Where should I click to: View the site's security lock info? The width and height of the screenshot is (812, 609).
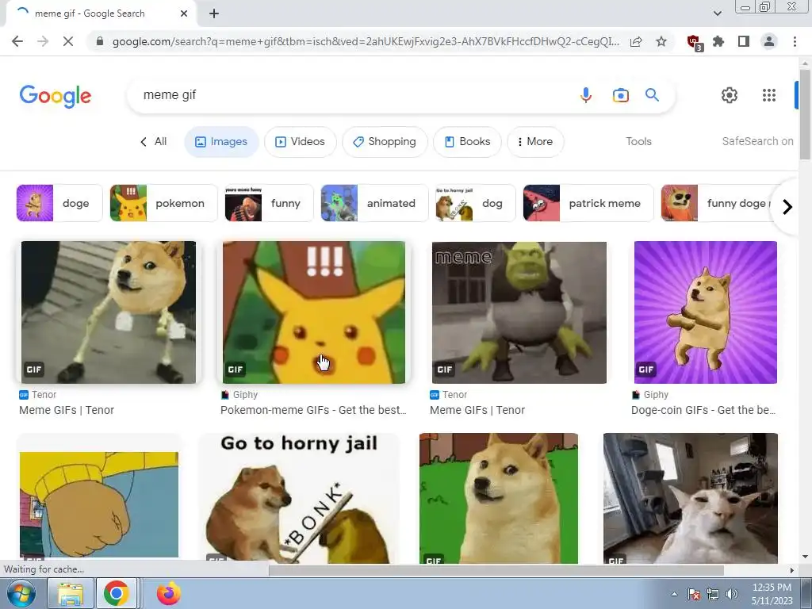tap(100, 41)
